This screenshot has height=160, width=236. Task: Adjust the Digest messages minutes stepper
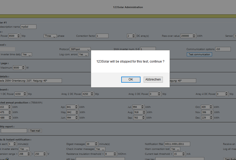point(97,144)
